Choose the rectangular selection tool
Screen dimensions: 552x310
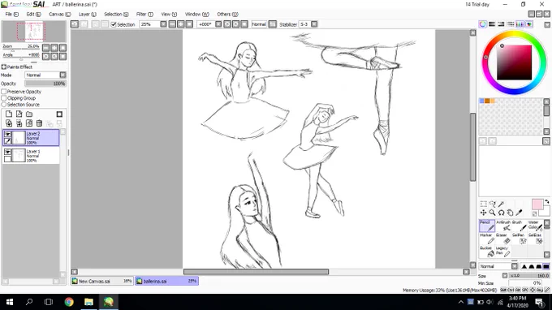[483, 204]
